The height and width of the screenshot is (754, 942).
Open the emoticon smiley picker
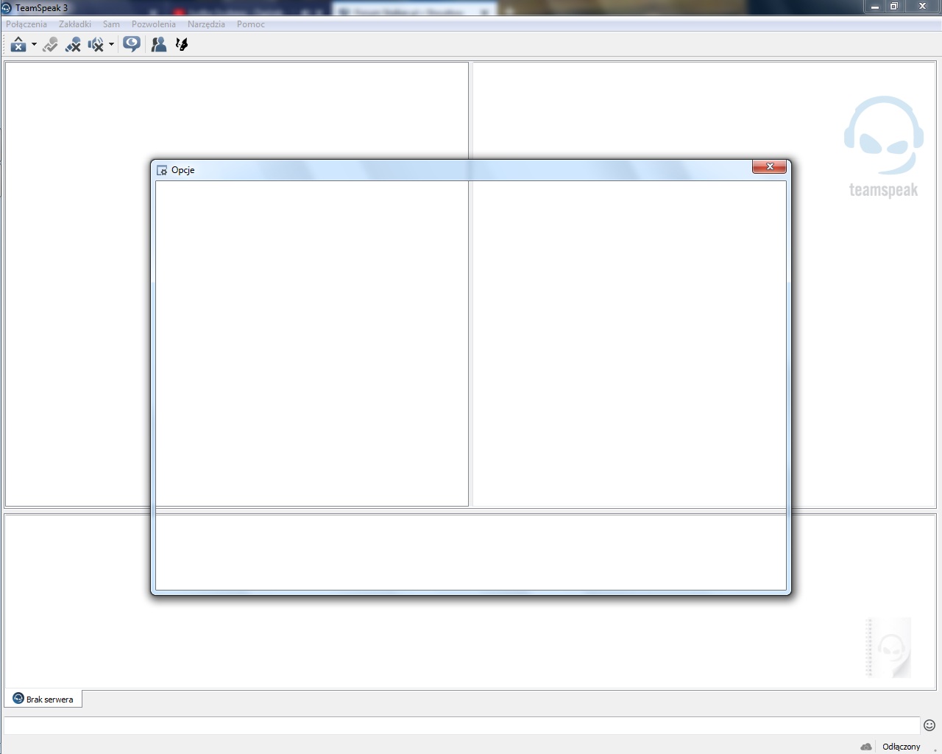click(x=929, y=725)
